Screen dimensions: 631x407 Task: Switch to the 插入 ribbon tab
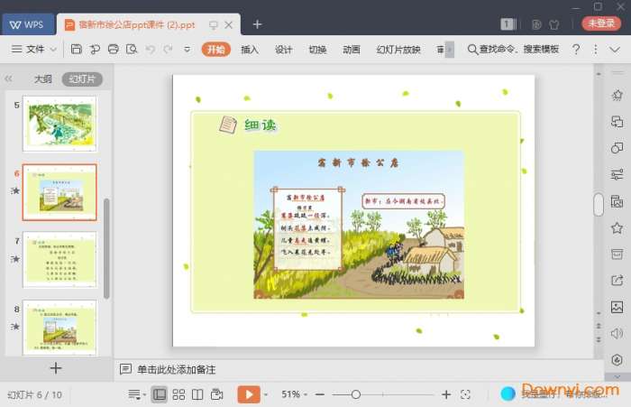coord(250,50)
